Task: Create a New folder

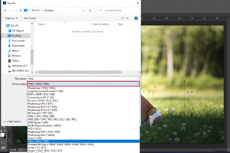Action: pos(30,18)
